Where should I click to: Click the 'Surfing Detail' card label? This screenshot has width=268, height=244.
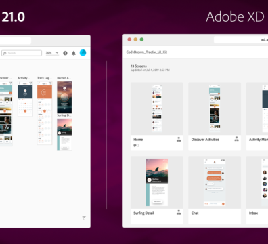(x=143, y=213)
